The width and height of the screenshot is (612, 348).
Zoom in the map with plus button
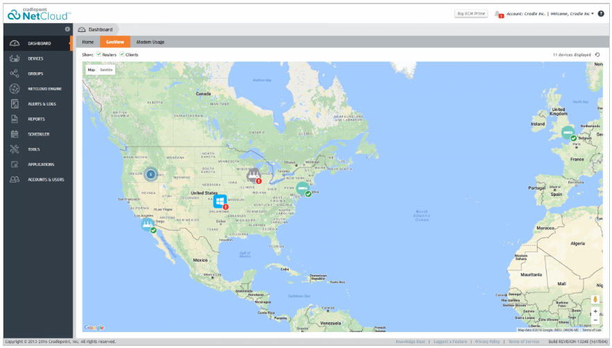[595, 312]
